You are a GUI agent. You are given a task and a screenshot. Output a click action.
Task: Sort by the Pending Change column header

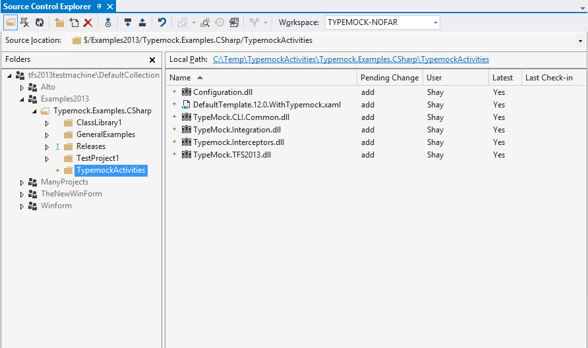389,78
